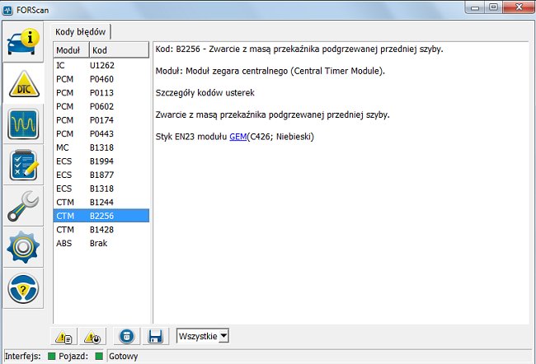Sort by the Kod column header
536x364 pixels.
tap(117, 50)
